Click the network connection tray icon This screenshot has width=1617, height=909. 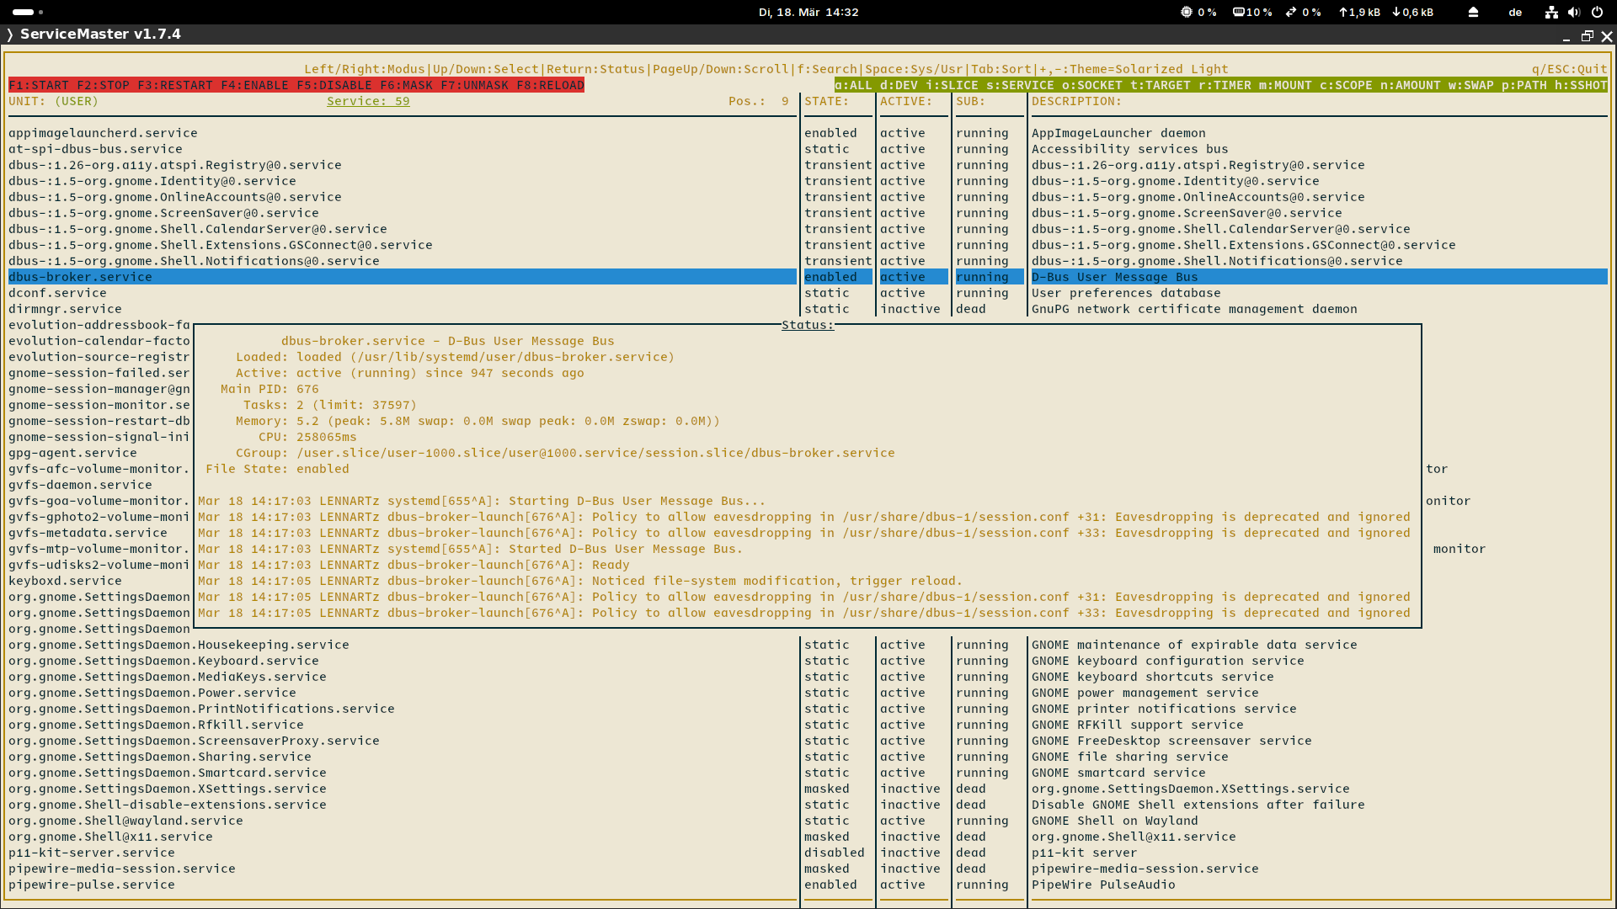click(x=1551, y=12)
